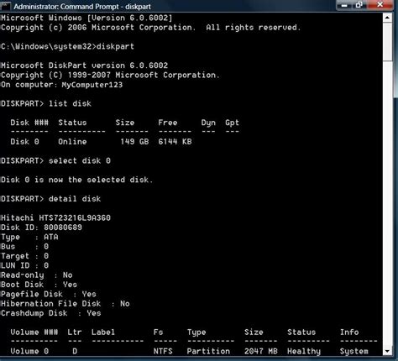This screenshot has width=398, height=361.
Task: Click the 'Microsoft DiskPart version 6.0.6002' line
Action: point(84,65)
